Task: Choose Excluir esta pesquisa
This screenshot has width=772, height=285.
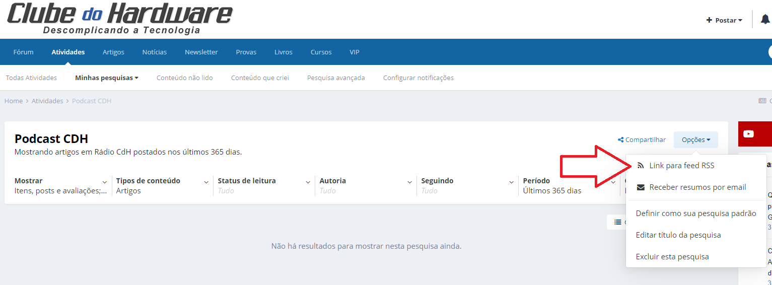Action: click(696, 257)
